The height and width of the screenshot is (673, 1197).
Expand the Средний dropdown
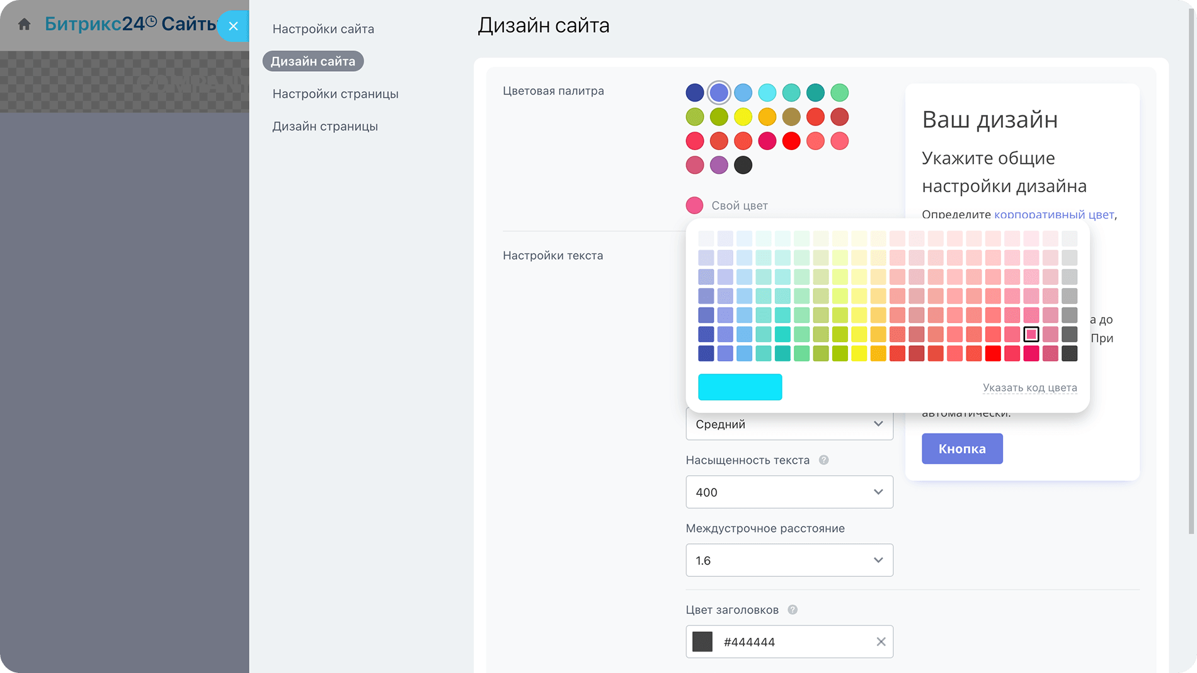(789, 424)
